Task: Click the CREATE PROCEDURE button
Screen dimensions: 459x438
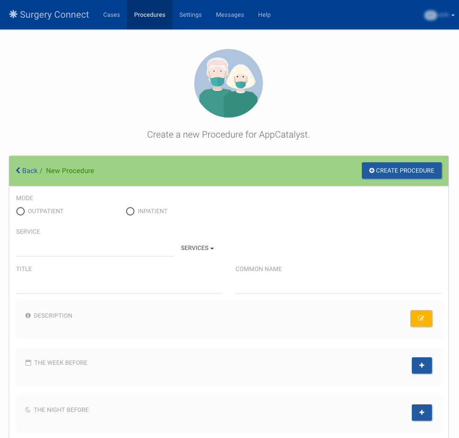Action: click(402, 170)
